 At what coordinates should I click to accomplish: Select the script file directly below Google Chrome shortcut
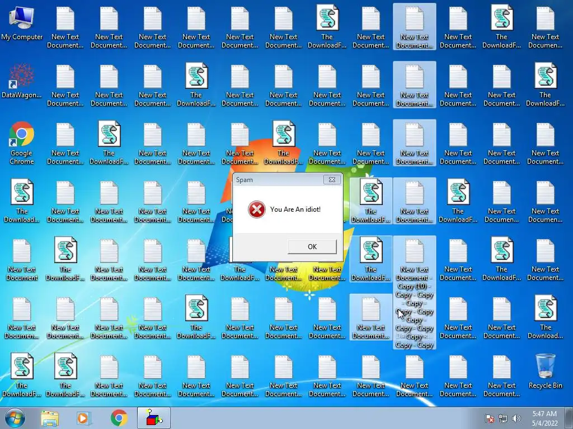coord(22,201)
